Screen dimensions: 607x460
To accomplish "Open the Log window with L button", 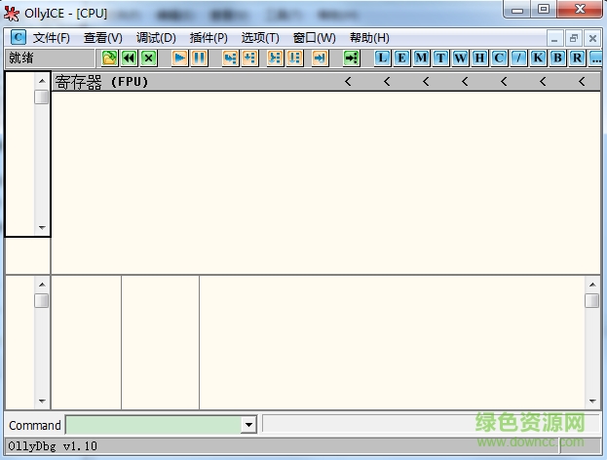I will pos(383,58).
